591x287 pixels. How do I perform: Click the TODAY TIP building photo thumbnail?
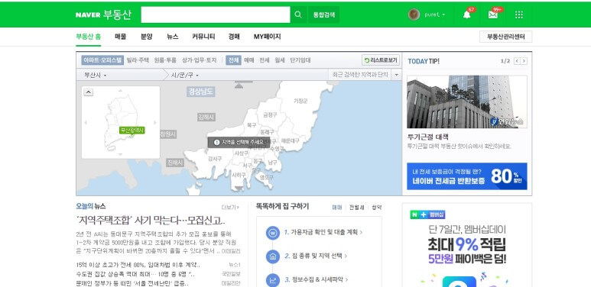click(x=467, y=102)
